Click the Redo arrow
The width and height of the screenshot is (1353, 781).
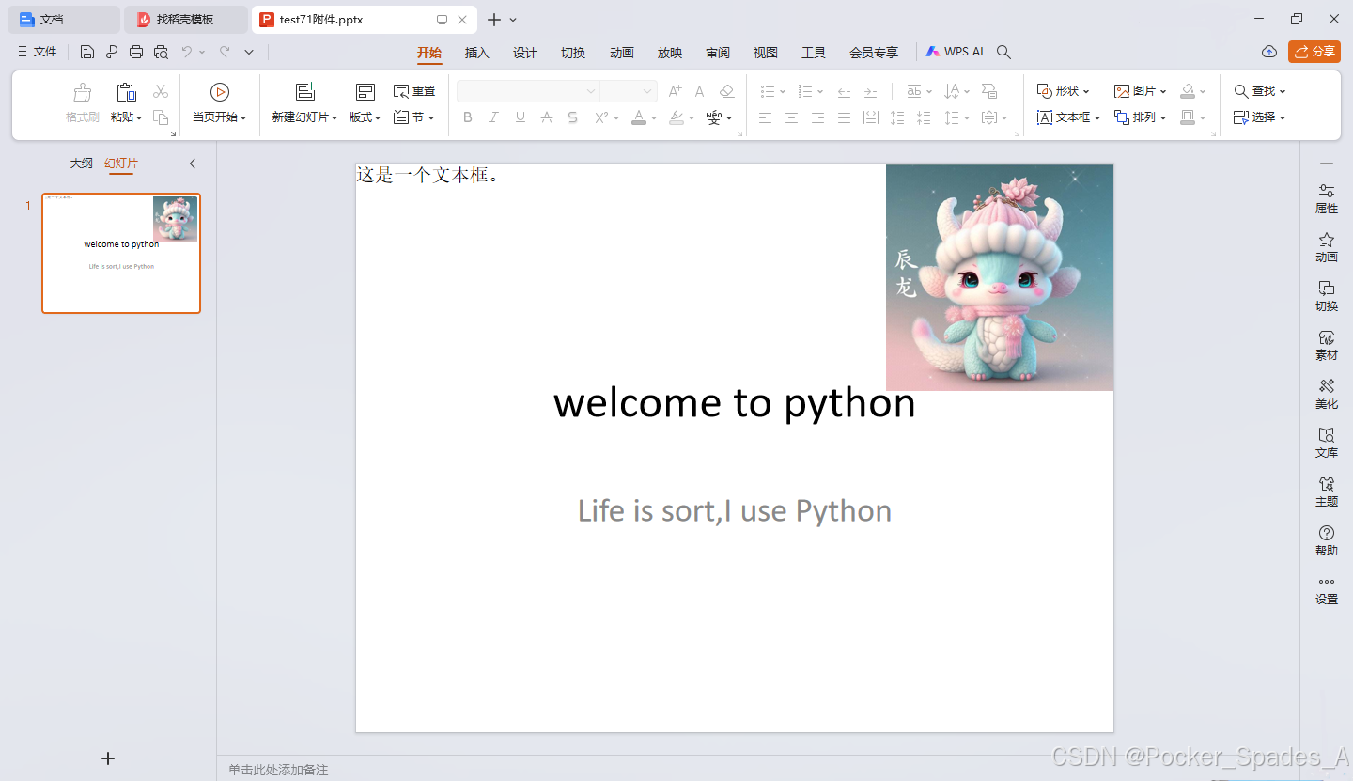coord(225,52)
